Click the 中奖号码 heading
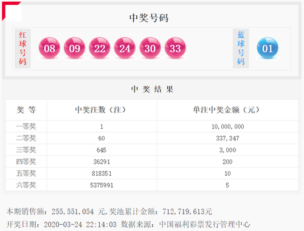 point(149,18)
